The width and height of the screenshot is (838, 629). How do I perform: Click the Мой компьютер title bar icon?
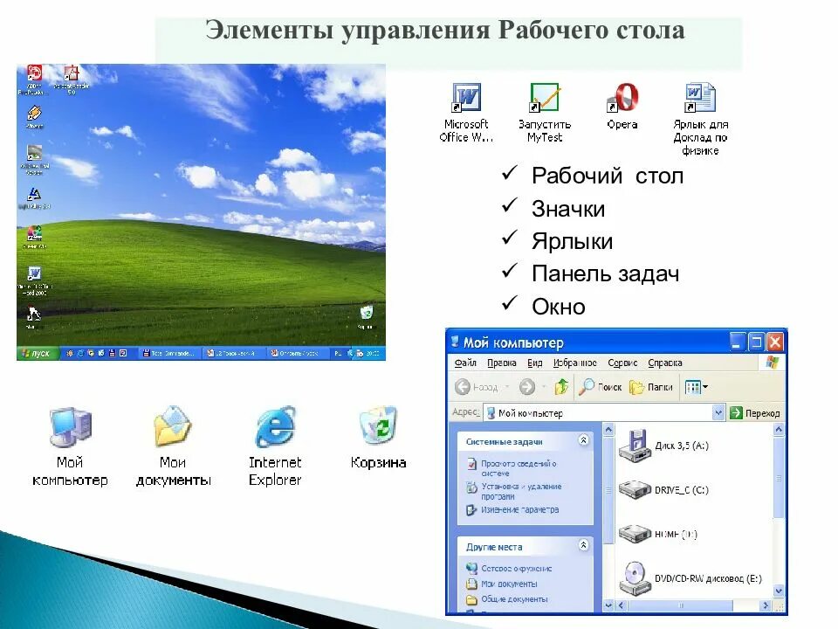pyautogui.click(x=456, y=342)
